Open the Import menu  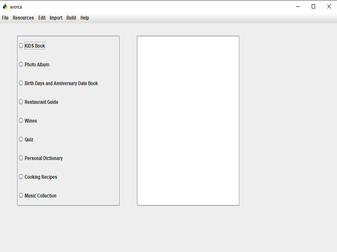(56, 18)
